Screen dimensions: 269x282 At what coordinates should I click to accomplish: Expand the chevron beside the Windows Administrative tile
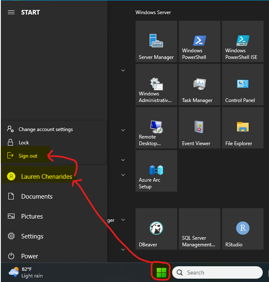pos(123,70)
